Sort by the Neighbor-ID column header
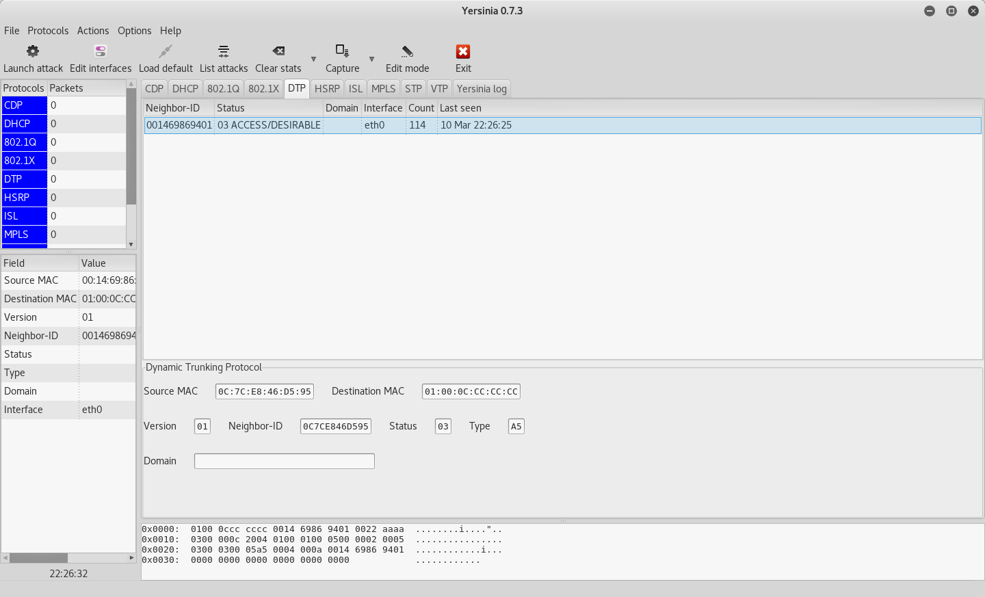 tap(179, 108)
